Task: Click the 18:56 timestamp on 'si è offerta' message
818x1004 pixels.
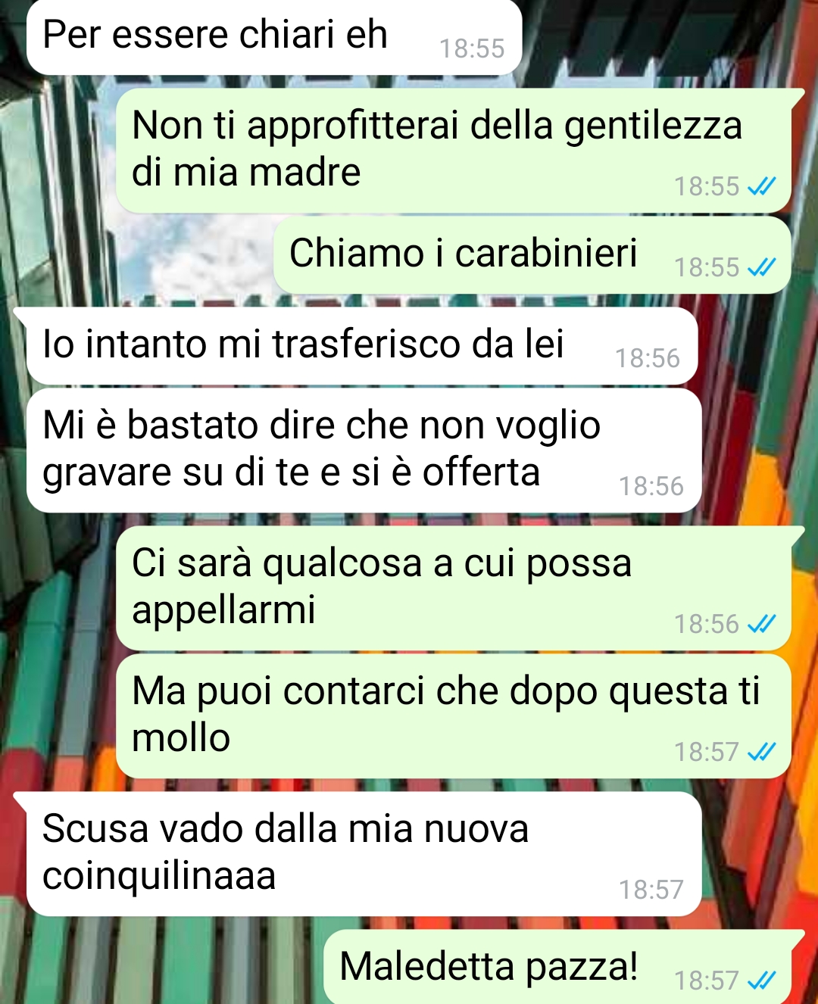Action: (651, 486)
